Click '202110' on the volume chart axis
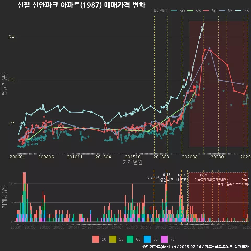The width and height of the screenshot is (251, 251). pos(203,227)
